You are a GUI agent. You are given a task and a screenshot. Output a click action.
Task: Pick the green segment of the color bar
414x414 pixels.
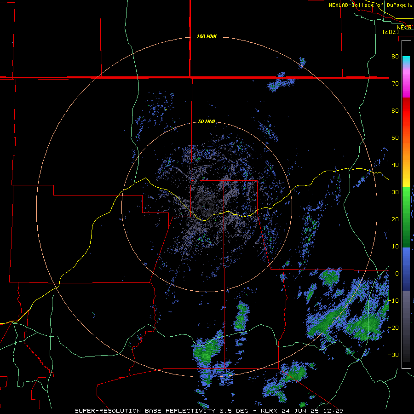click(x=406, y=217)
